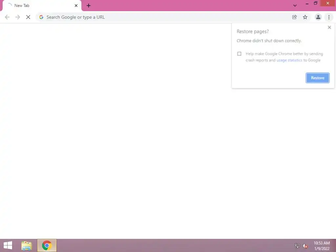The image size is (336, 252).
Task: Dismiss the Restore pages popup
Action: (x=329, y=28)
